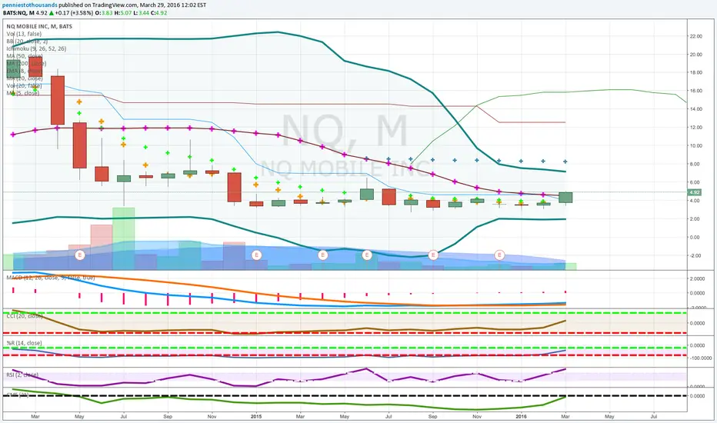Select the June 2015 earnings E marker
Image resolution: width=717 pixels, height=423 pixels.
(367, 255)
